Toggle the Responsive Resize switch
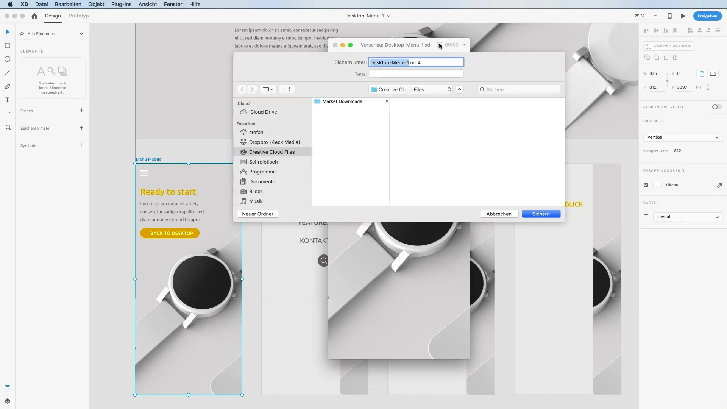Screen dimensions: 727x409 point(716,107)
